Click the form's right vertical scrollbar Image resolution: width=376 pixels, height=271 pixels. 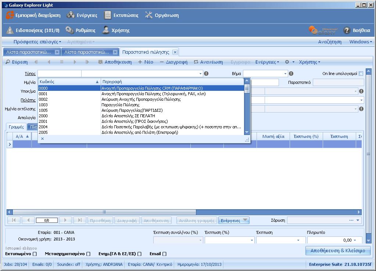coord(369,154)
